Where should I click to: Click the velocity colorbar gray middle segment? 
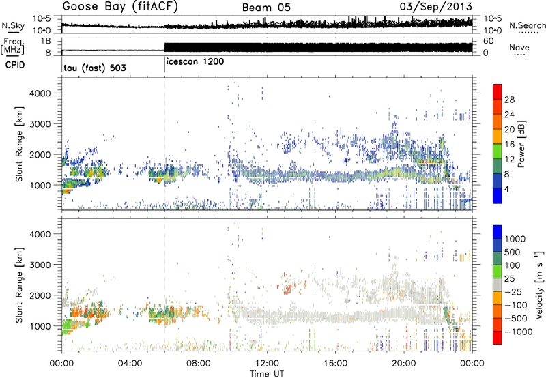[498, 285]
